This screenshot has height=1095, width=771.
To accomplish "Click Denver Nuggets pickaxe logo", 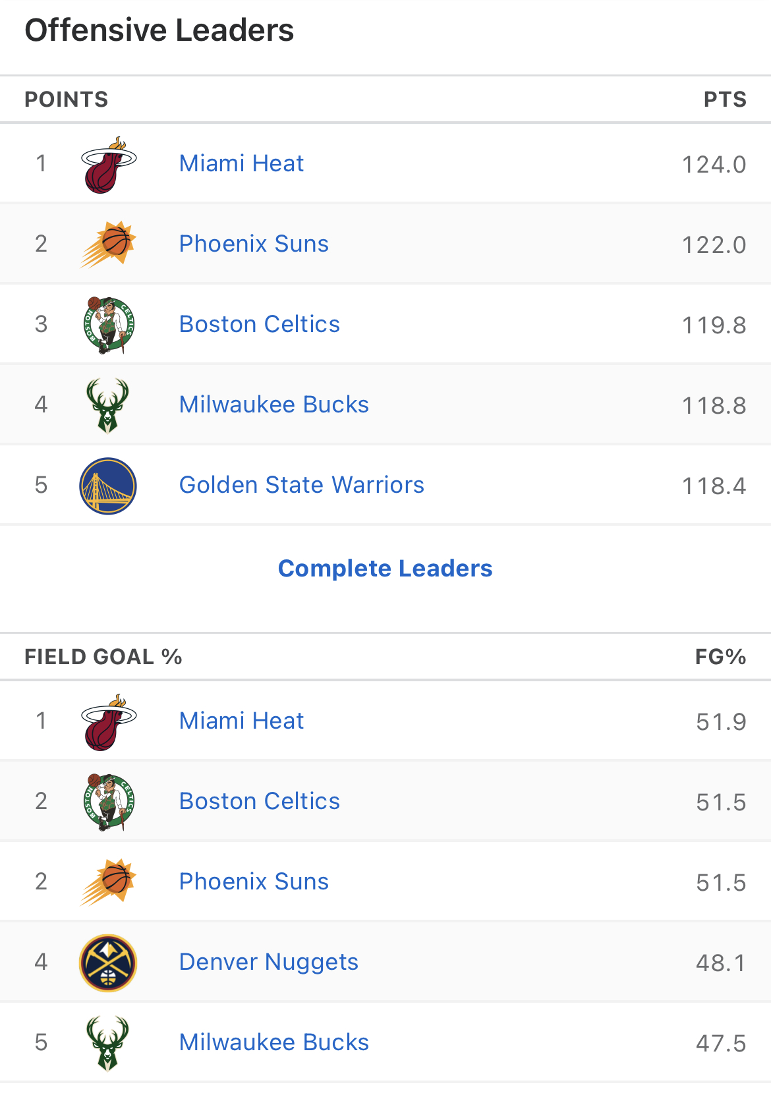I will 108,963.
